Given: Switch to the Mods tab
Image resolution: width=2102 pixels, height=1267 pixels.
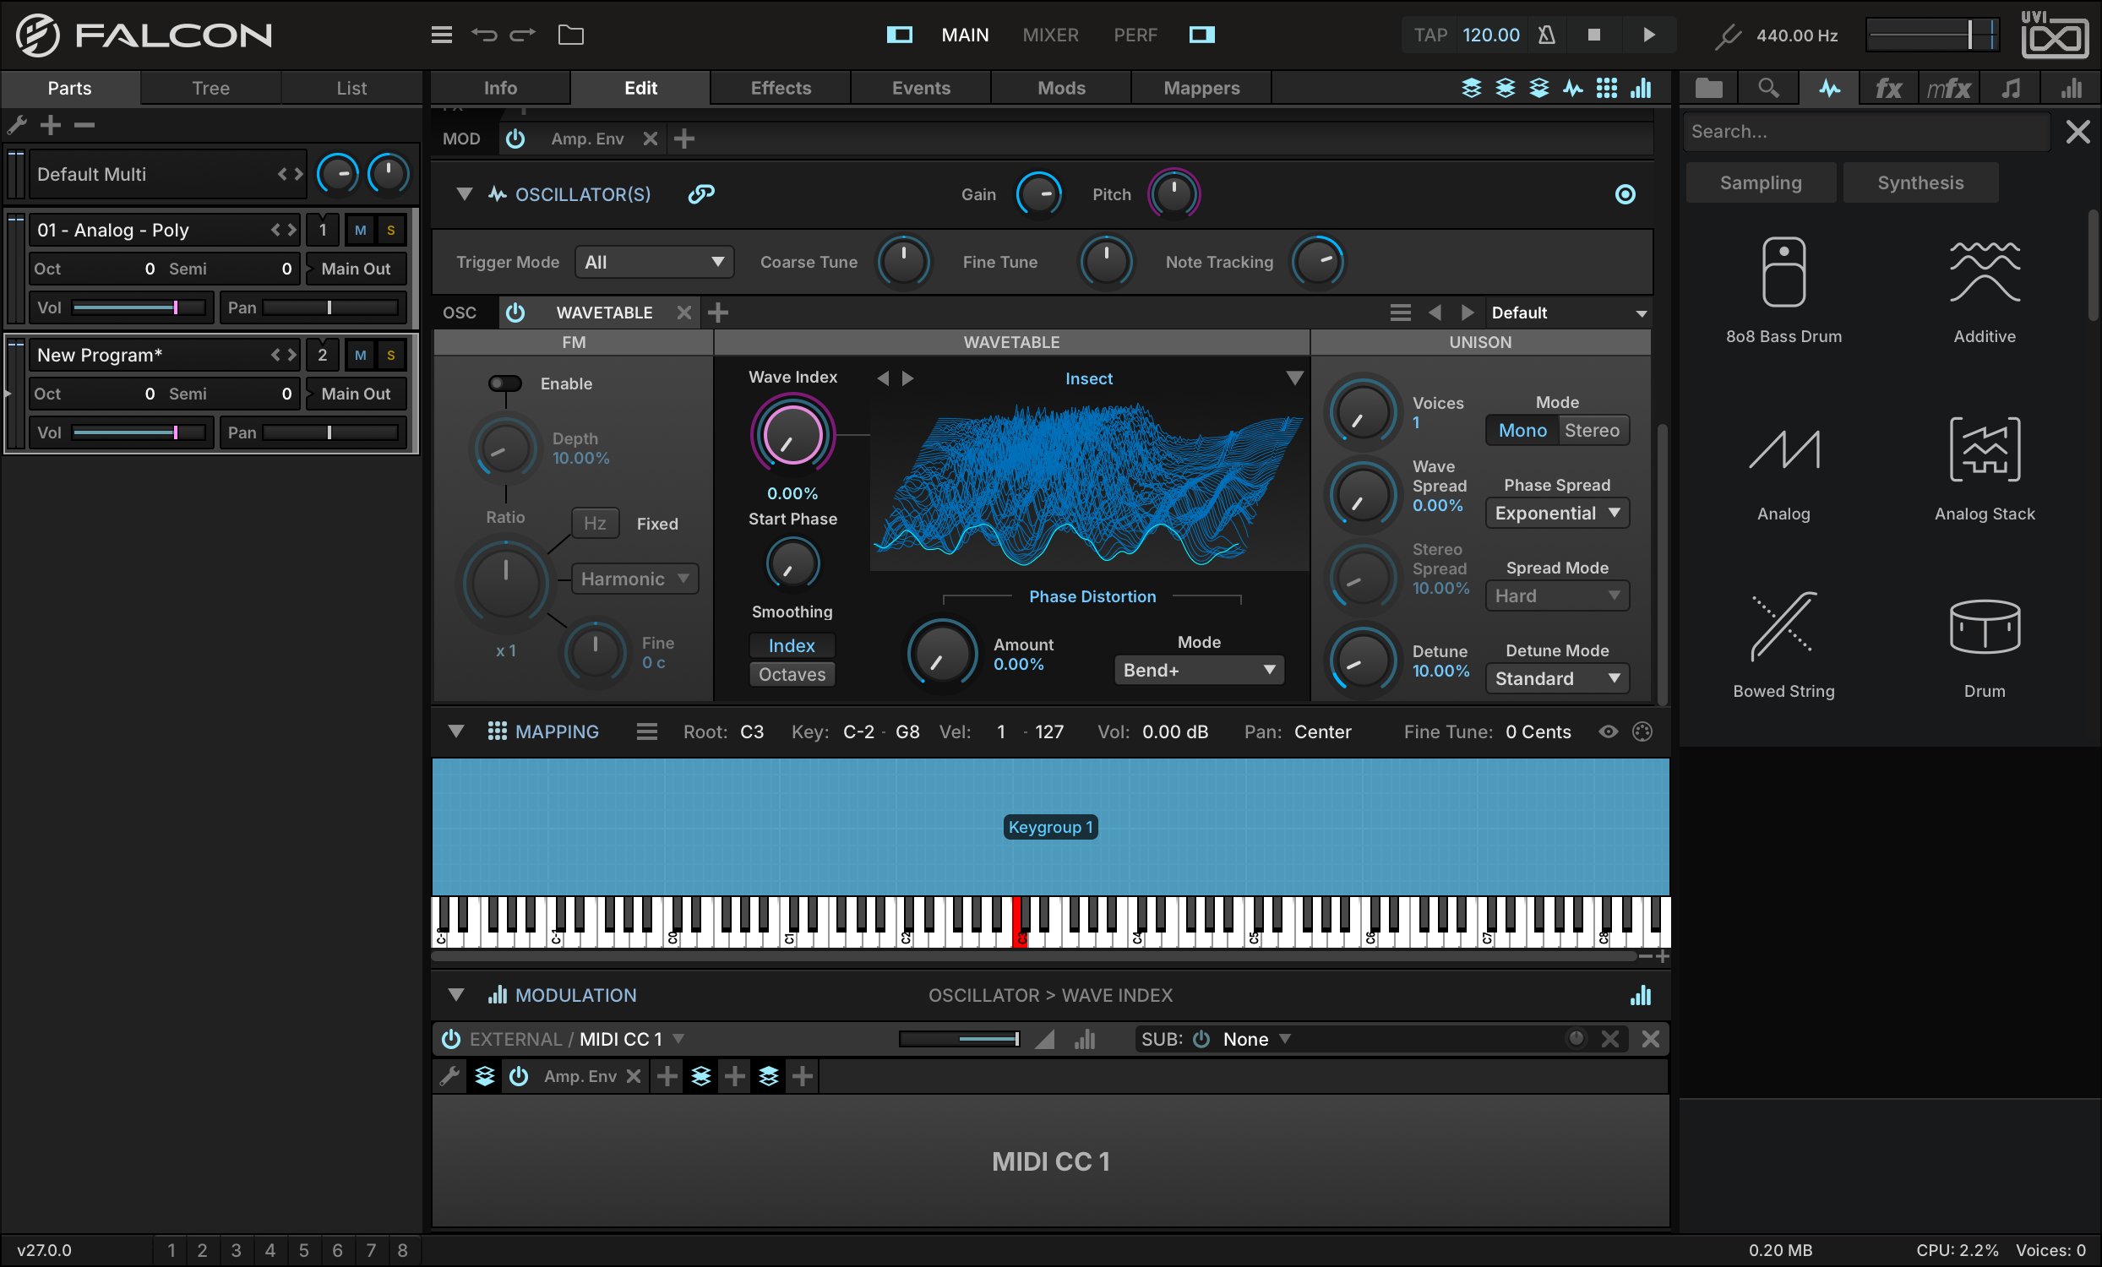Looking at the screenshot, I should coord(1061,88).
